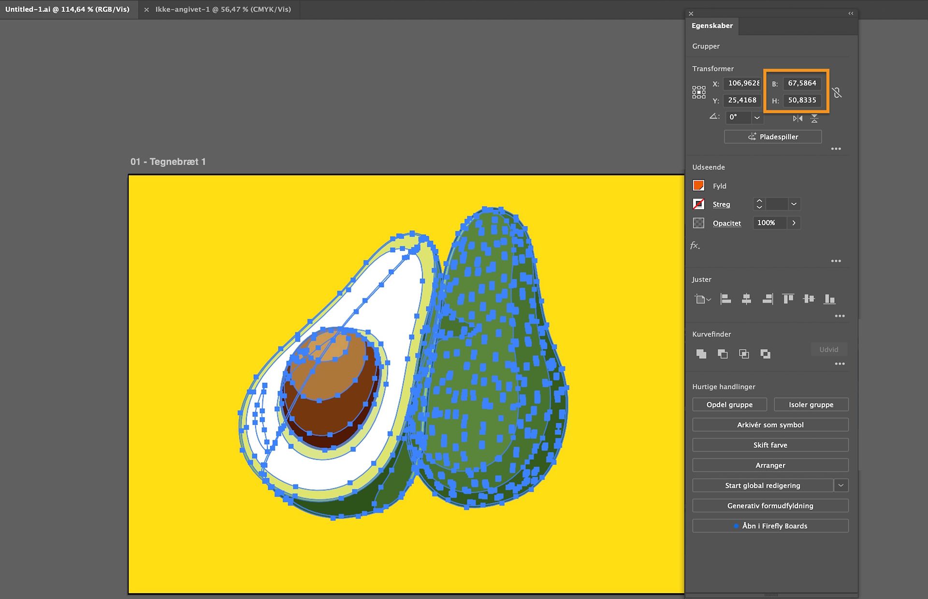Open more Kurvefinder options ellipsis
The height and width of the screenshot is (599, 928).
pos(840,364)
